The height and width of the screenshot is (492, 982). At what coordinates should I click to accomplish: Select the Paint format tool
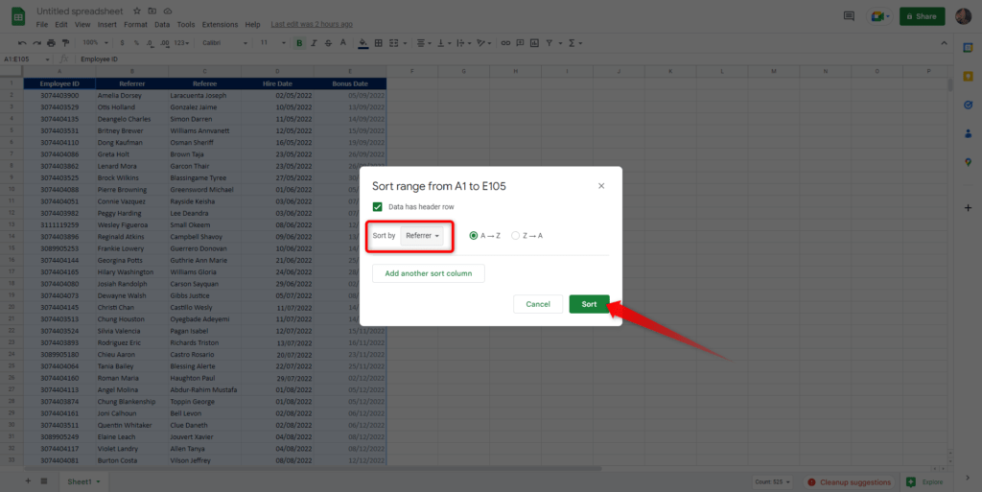tap(66, 43)
